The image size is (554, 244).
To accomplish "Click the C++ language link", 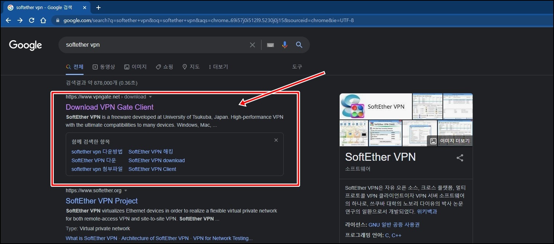I will (x=396, y=235).
